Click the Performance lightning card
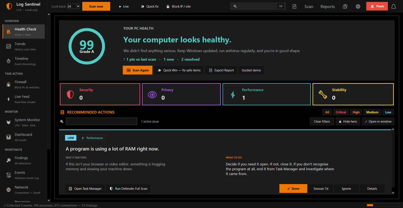Image resolution: width=403 pixels, height=208 pixels. (x=266, y=94)
